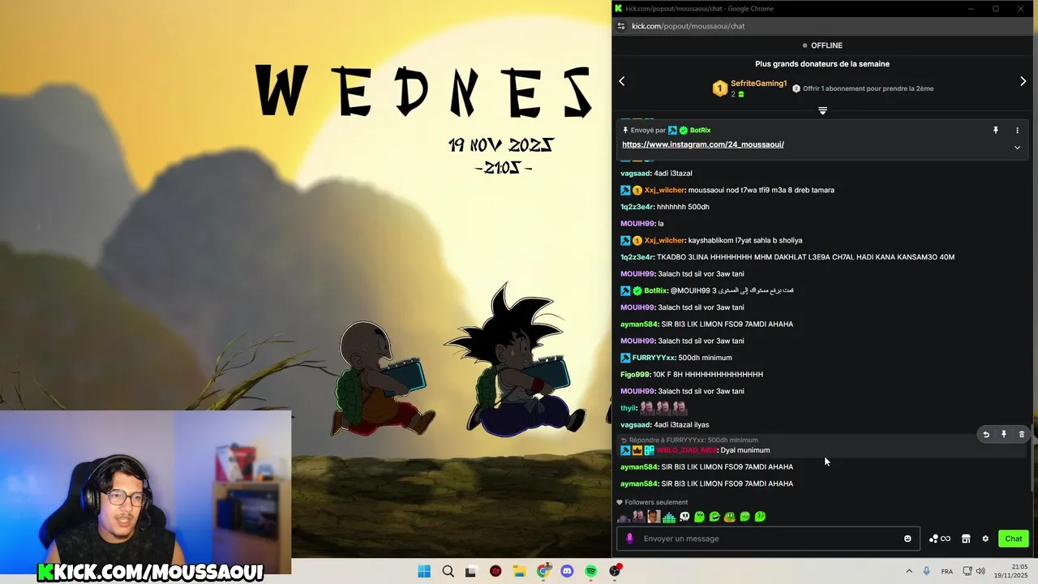Click '@MOUIH99' mention in BotRix message

(690, 290)
